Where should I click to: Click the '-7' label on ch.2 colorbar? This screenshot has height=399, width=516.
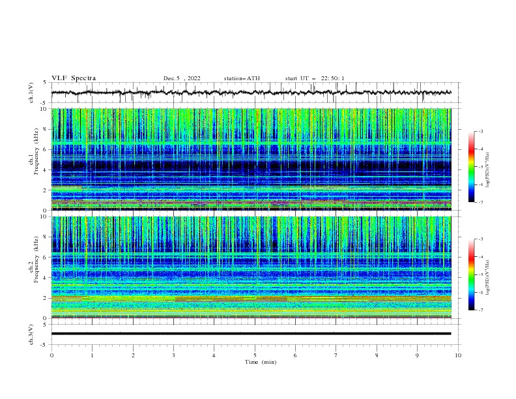481,310
